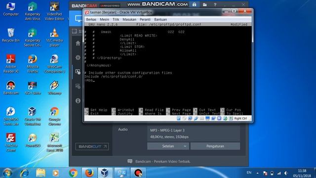Open the Windows Start button
This screenshot has height=178, width=316.
click(x=7, y=173)
